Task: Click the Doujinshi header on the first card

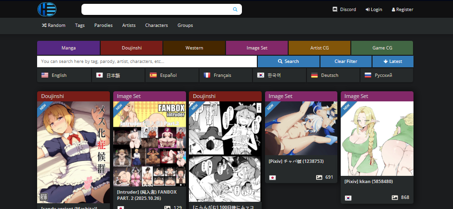Action: 73,97
